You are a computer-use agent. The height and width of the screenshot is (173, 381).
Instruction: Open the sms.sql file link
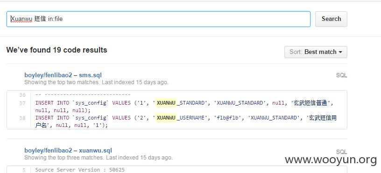(90, 75)
